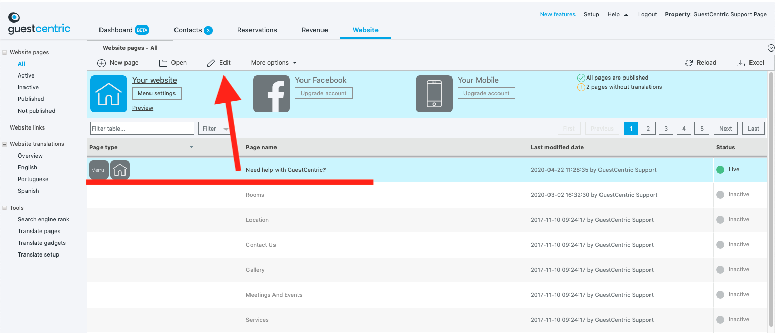Open the More options dropdown
This screenshot has width=775, height=333.
click(274, 63)
